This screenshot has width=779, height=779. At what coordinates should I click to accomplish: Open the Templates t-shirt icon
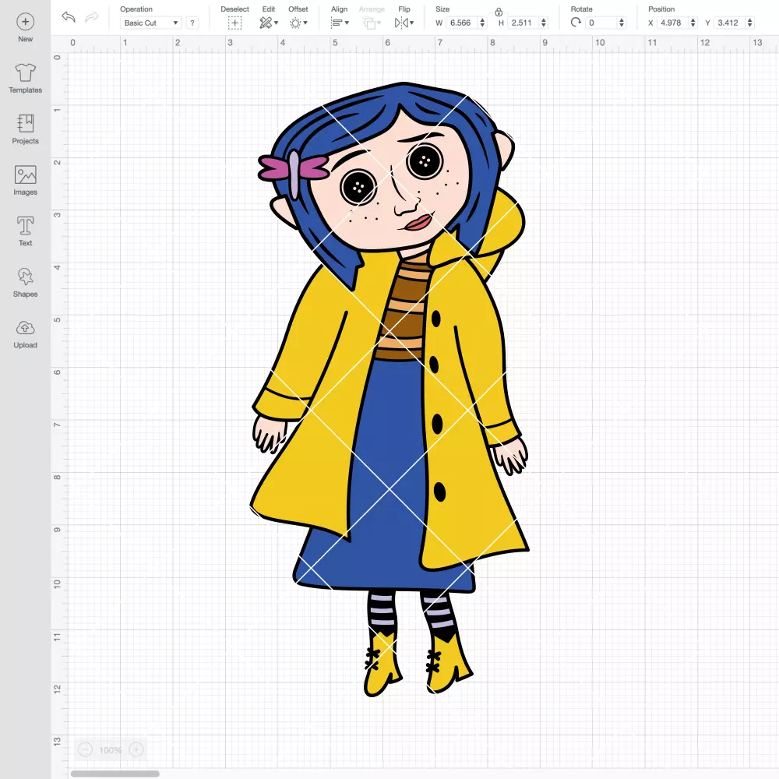pyautogui.click(x=26, y=72)
